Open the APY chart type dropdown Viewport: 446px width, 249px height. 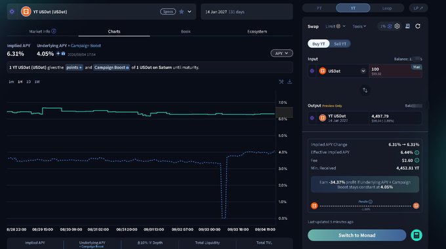pyautogui.click(x=281, y=54)
